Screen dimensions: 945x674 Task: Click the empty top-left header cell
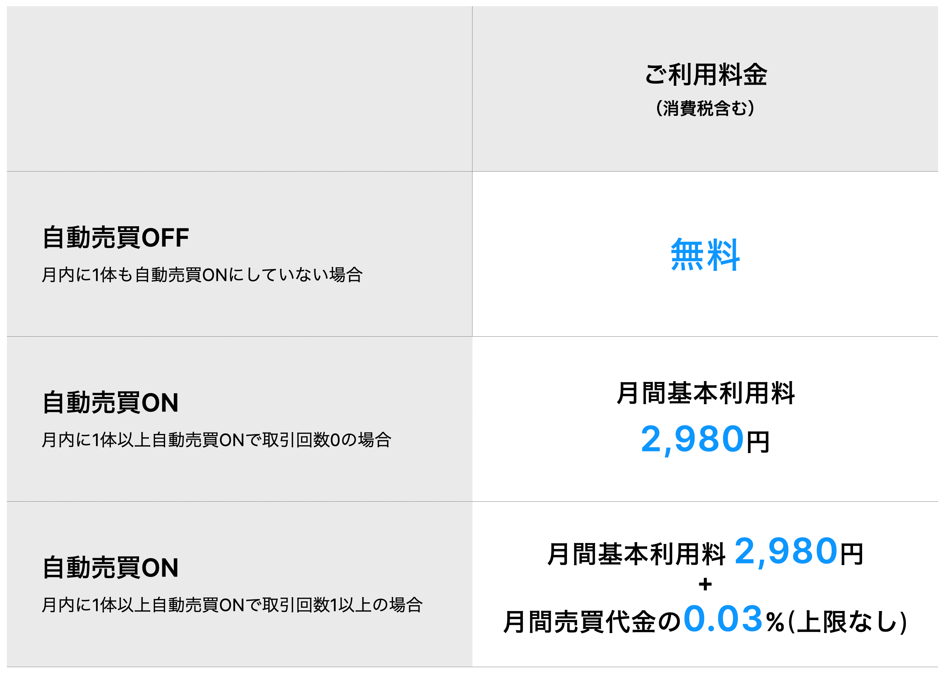[239, 88]
